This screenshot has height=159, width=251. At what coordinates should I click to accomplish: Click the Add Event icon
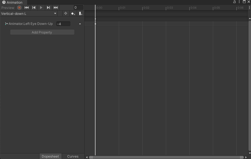click(80, 14)
